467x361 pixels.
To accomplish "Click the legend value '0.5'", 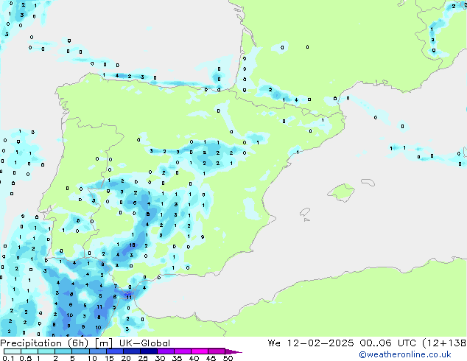I will tap(26, 358).
